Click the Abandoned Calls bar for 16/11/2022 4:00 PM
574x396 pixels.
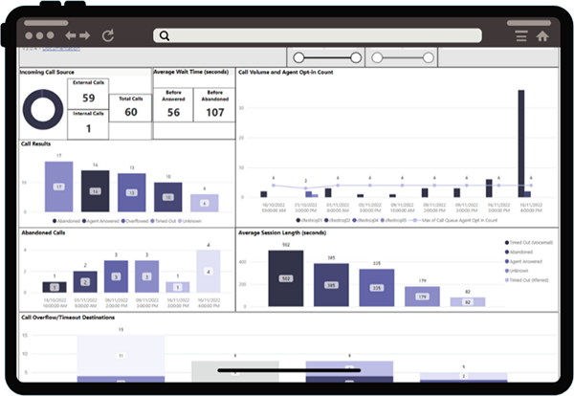209,272
